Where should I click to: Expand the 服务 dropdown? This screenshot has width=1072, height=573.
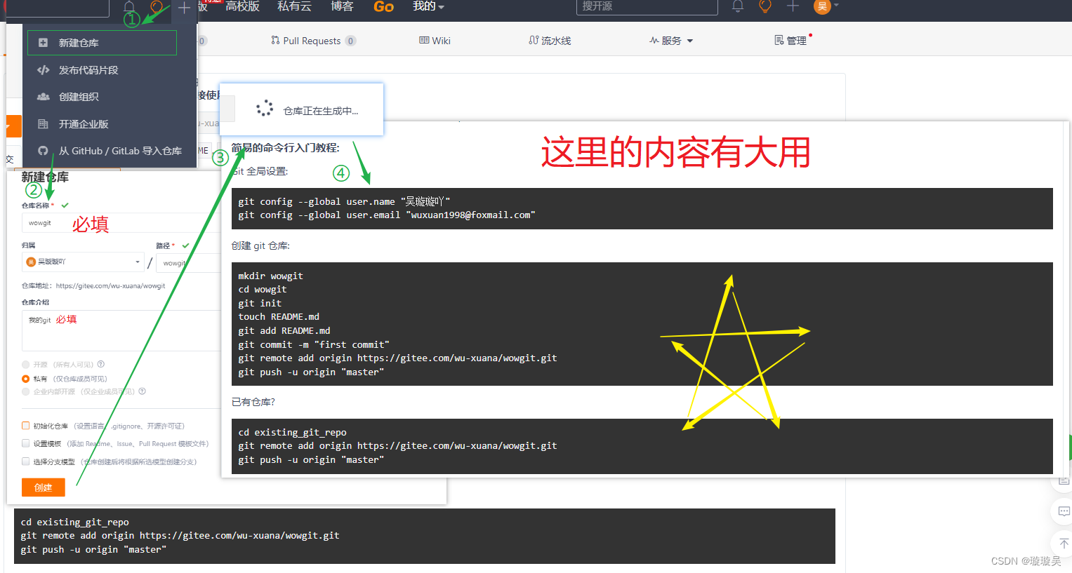point(671,41)
